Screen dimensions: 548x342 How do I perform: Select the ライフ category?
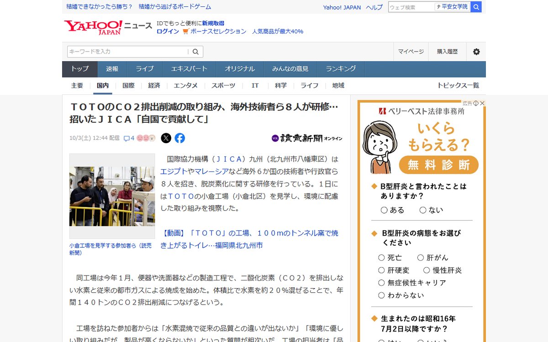coord(310,86)
